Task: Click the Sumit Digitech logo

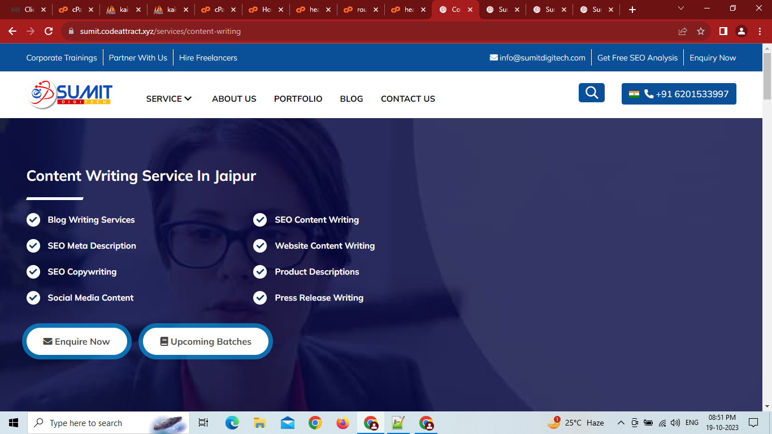Action: tap(70, 94)
